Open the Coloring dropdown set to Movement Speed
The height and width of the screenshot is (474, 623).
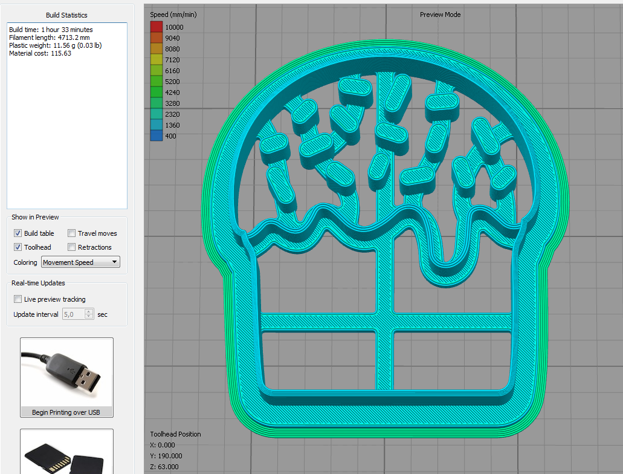coord(80,262)
